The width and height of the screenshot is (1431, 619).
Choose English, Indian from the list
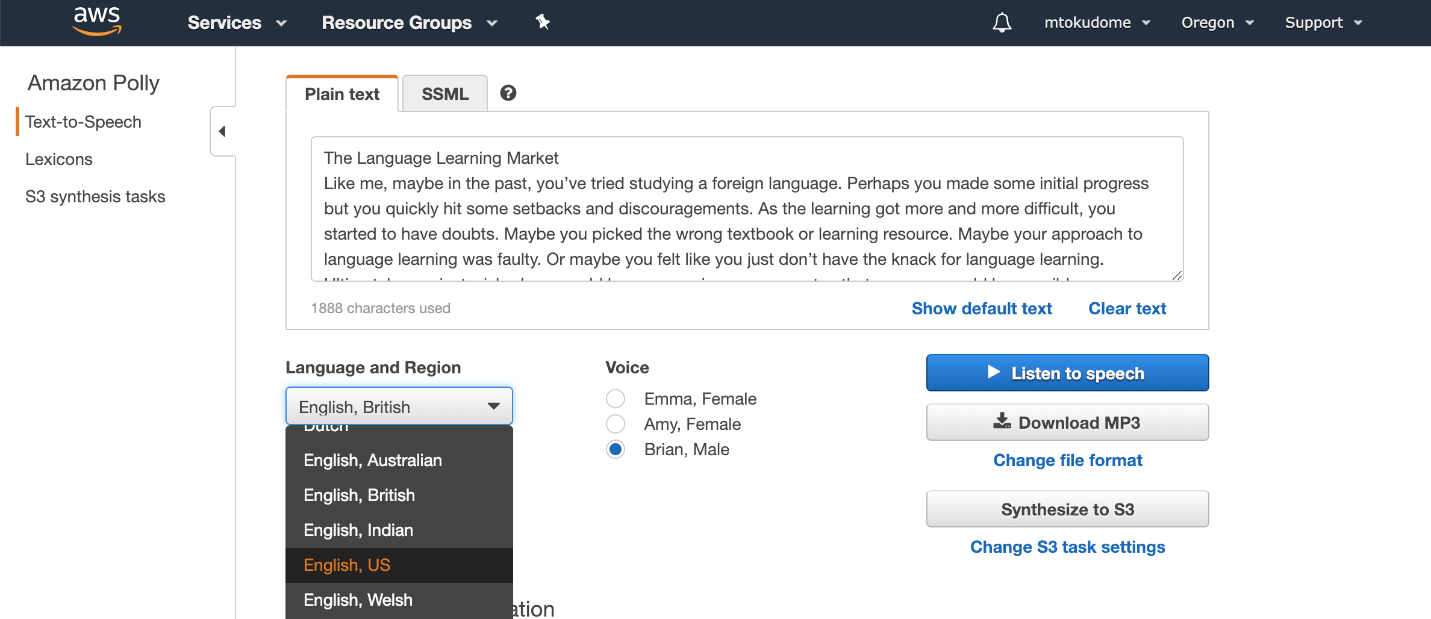pos(399,530)
